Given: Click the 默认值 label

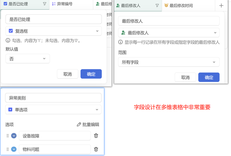Looking at the screenshot, I should [x=12, y=49].
